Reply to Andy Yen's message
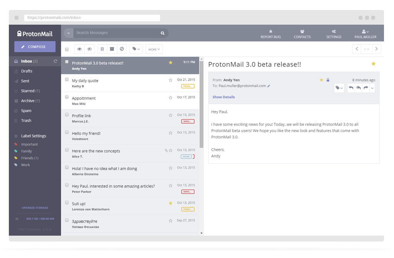394x258 pixels. [x=351, y=88]
